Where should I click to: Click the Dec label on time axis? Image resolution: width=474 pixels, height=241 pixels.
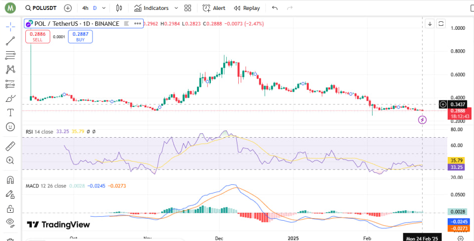coord(219,239)
